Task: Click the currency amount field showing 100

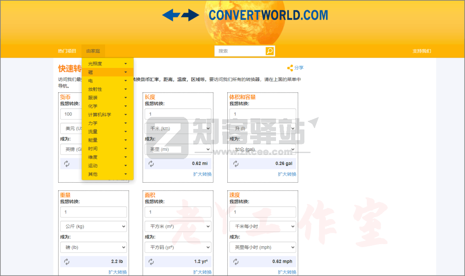Action: click(x=70, y=113)
